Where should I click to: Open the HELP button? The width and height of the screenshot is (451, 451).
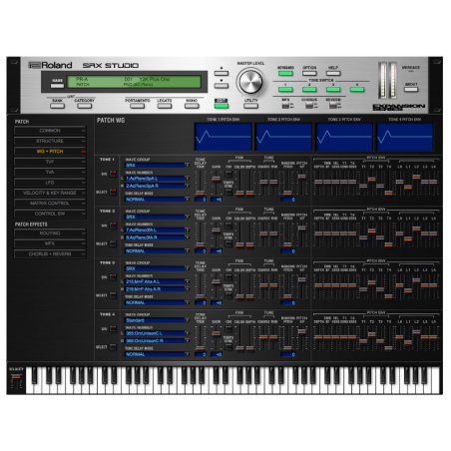pyautogui.click(x=333, y=73)
